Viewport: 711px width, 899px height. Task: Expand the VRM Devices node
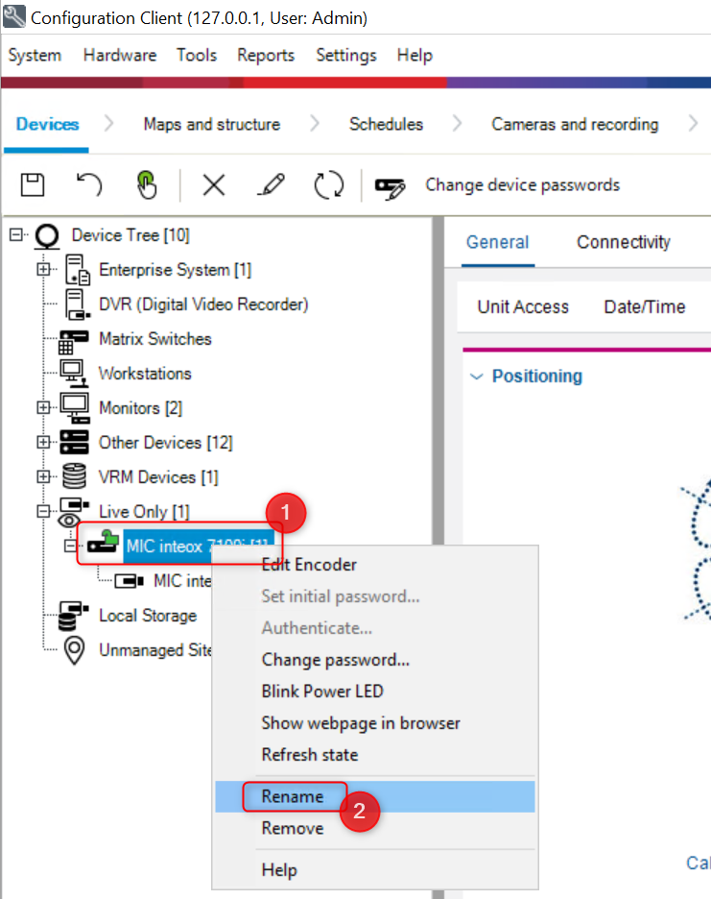pos(43,476)
